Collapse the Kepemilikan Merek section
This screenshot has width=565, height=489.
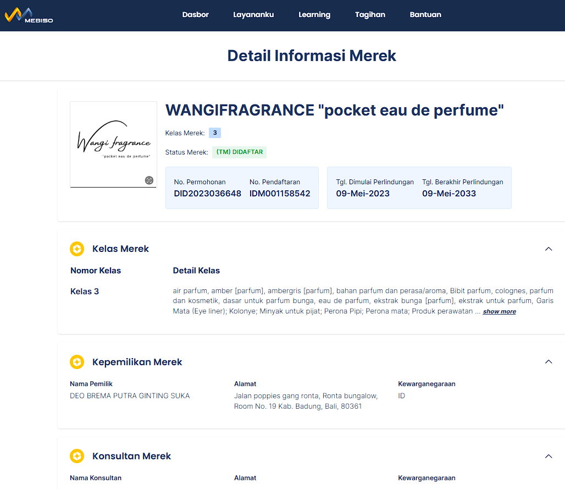pos(549,362)
